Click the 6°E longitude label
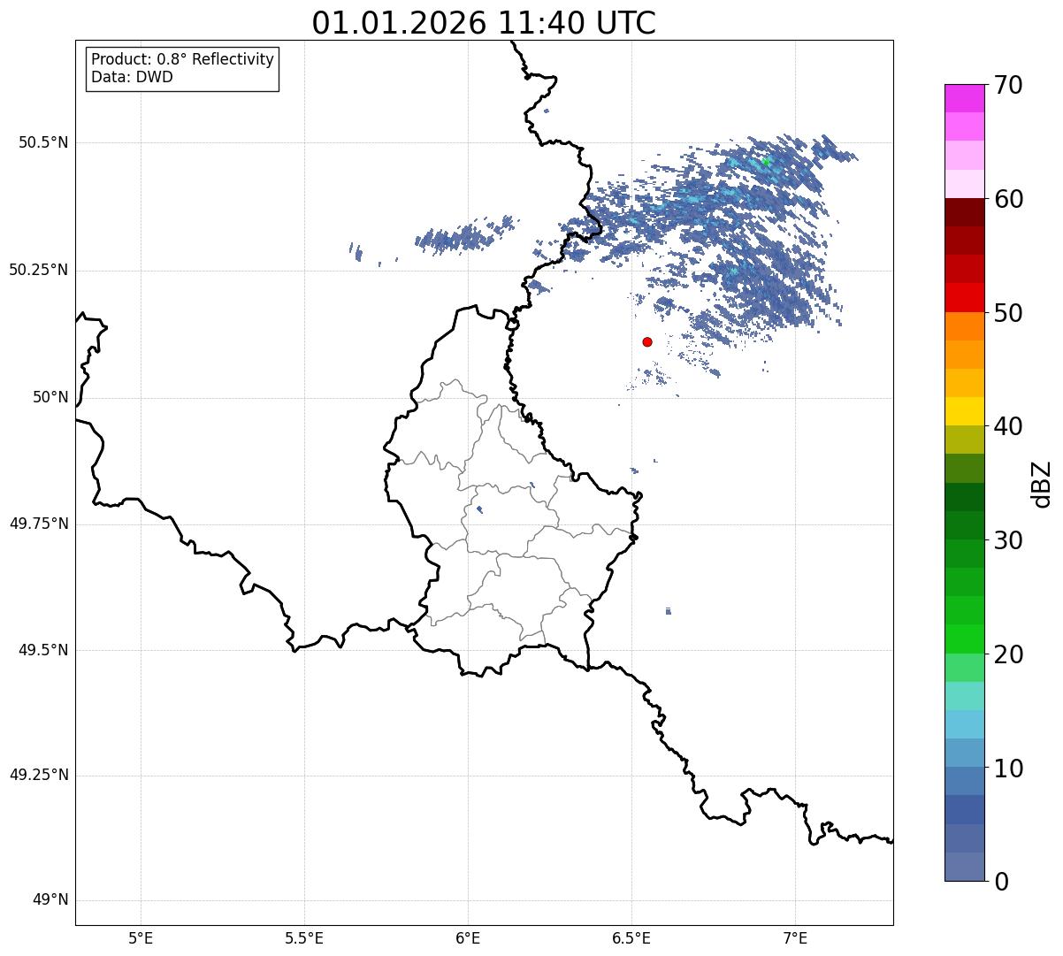Screen dimensions: 1063x956 coord(468,937)
